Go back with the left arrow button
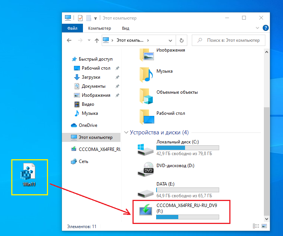283x236 pixels. click(69, 40)
